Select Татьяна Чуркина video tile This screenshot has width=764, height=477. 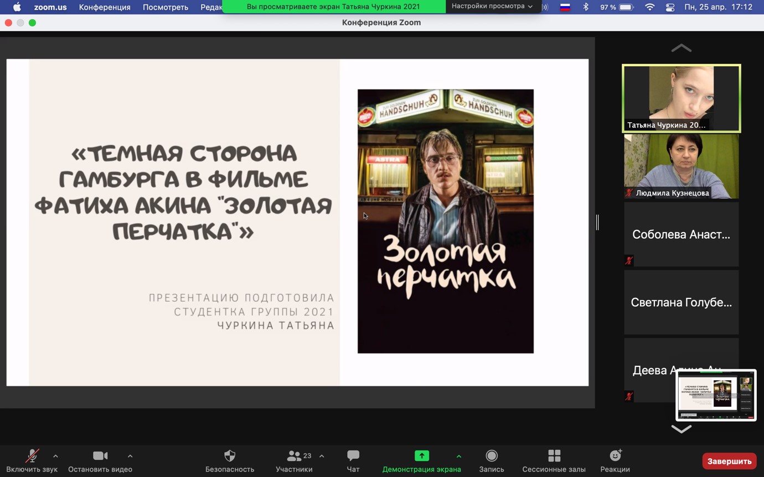point(682,98)
